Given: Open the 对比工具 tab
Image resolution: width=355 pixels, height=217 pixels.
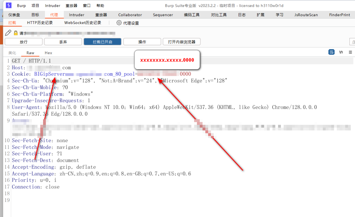Looking at the screenshot, I should [x=219, y=15].
